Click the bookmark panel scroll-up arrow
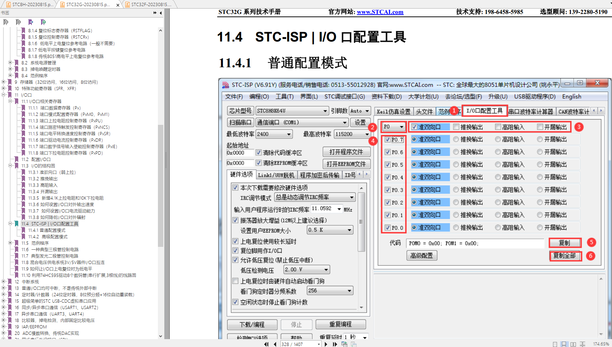612x347 pixels. pos(160,31)
